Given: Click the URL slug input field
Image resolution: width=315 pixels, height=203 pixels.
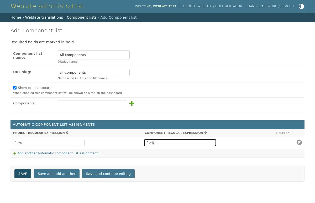Looking at the screenshot, I should click(x=93, y=72).
